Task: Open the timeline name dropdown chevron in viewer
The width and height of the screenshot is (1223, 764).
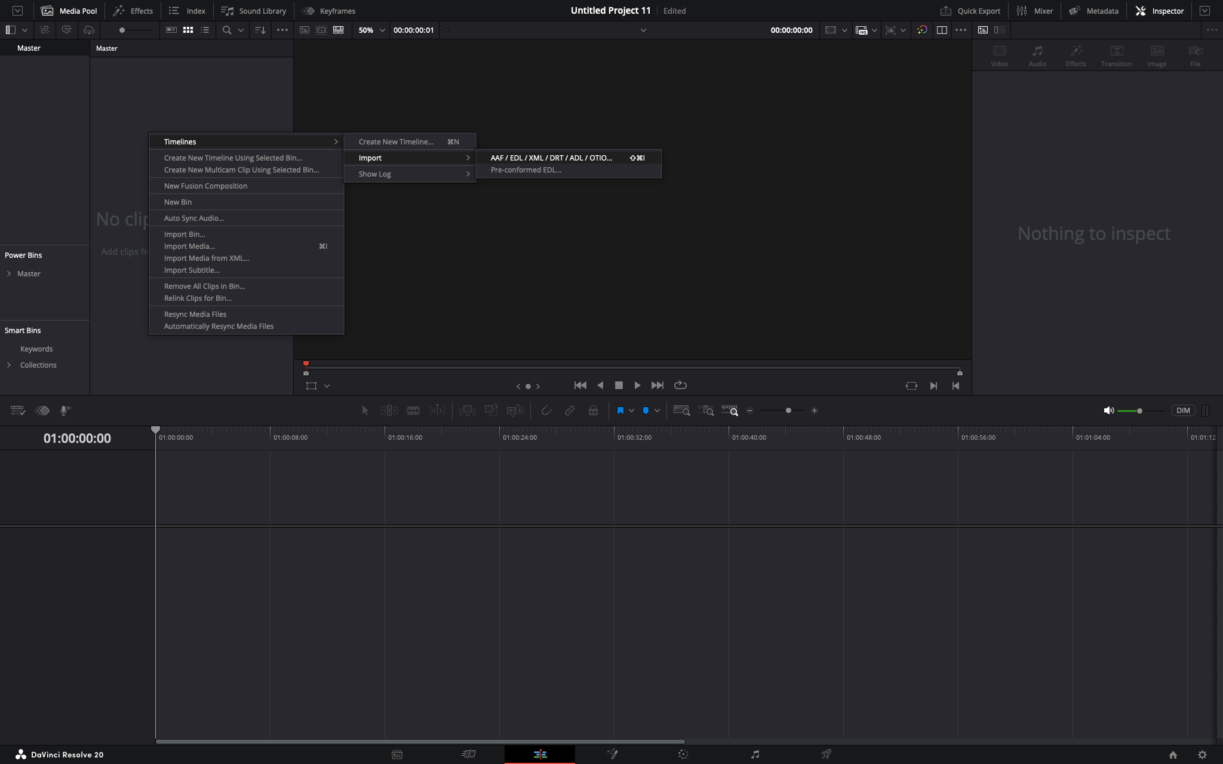Action: click(x=643, y=30)
